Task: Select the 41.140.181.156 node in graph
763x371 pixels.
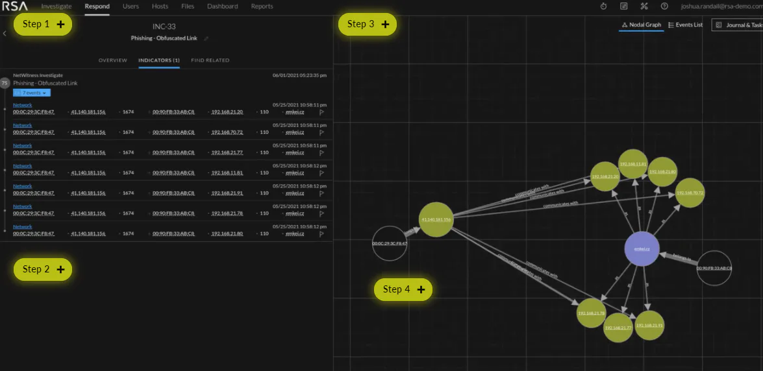Action: [436, 219]
